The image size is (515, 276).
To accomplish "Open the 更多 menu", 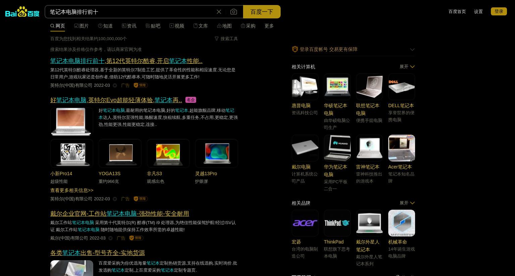I will [x=269, y=26].
